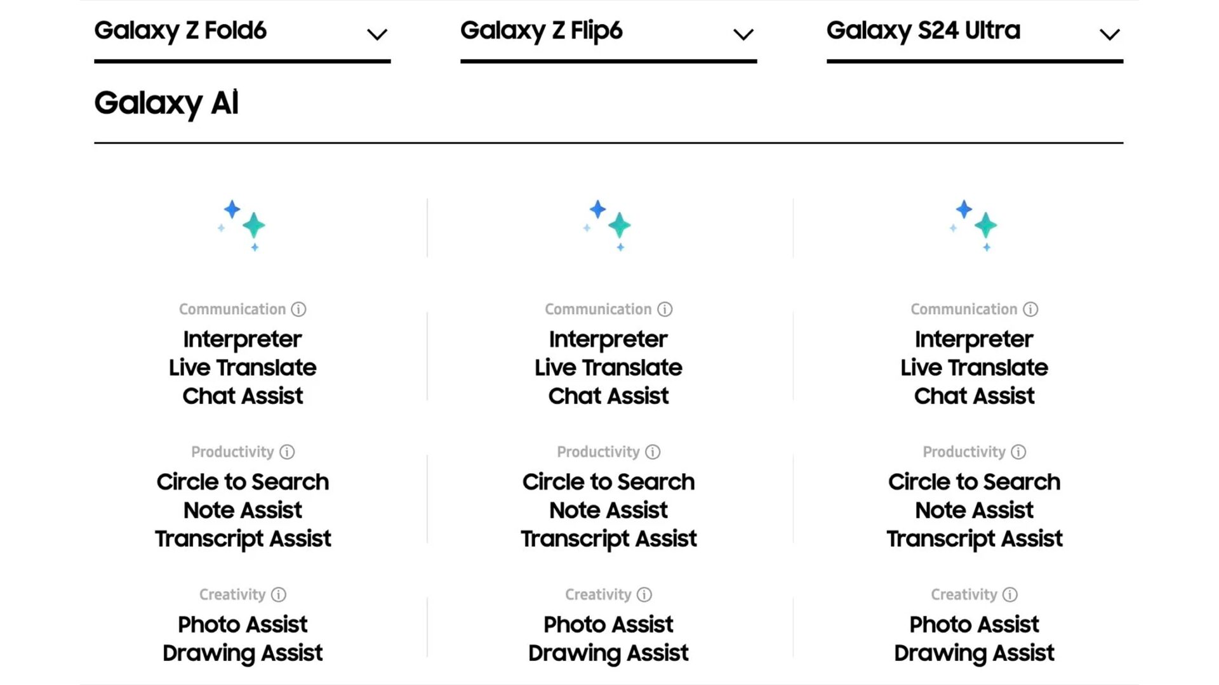Click Galaxy AI sparkle icon in Fold6 column
Viewport: 1219px width, 685px height.
243,226
